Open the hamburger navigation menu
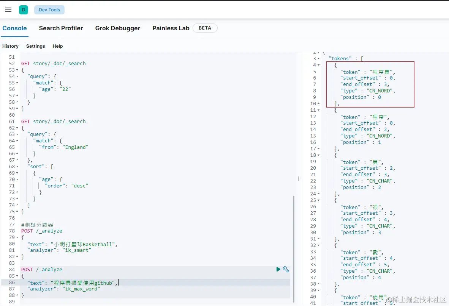Image resolution: width=449 pixels, height=306 pixels. [8, 10]
